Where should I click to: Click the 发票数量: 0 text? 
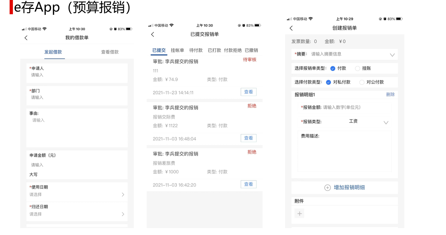coord(304,41)
